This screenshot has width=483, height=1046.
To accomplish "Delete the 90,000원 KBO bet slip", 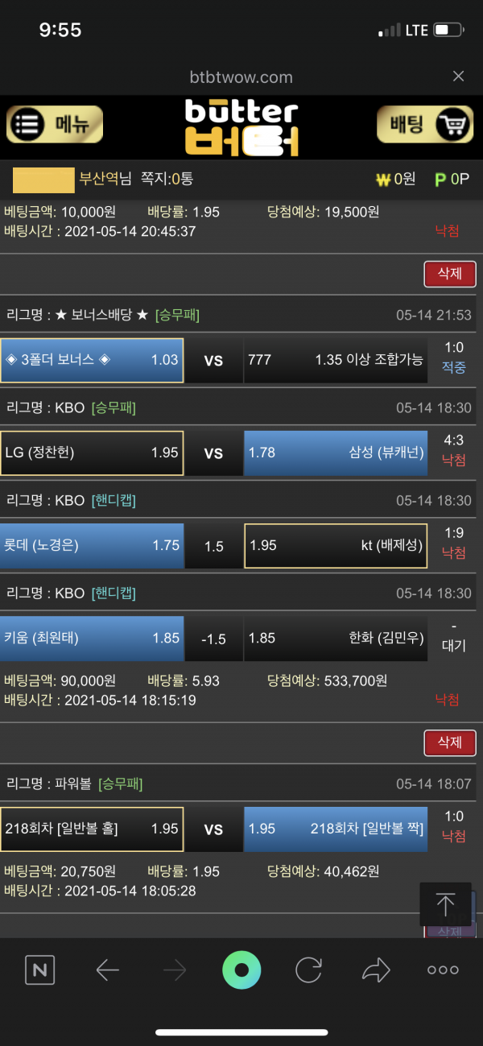I will (449, 274).
